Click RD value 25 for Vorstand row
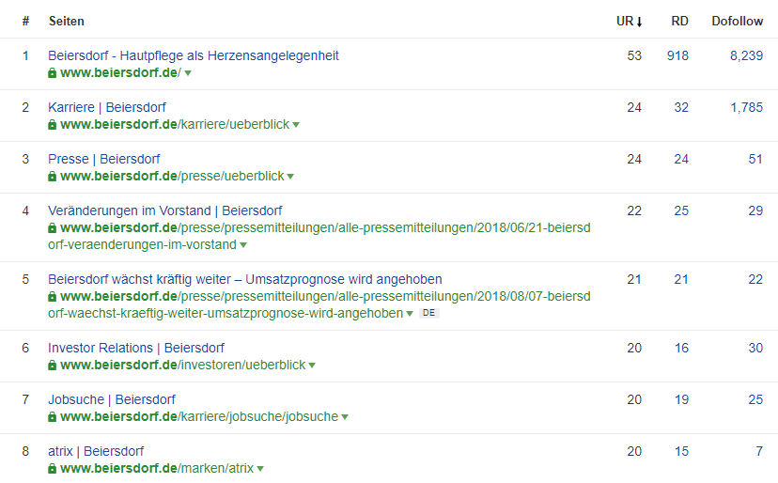The image size is (778, 483). pyautogui.click(x=681, y=210)
